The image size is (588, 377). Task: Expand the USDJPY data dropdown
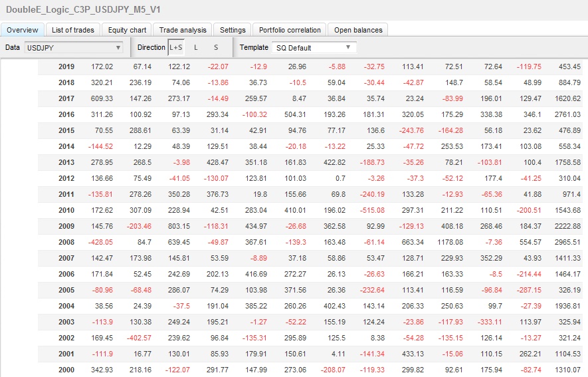click(x=73, y=48)
